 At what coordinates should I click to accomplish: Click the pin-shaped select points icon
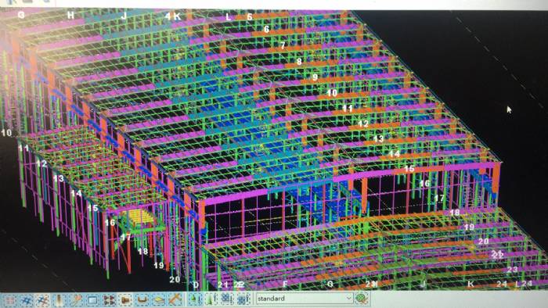click(75, 299)
